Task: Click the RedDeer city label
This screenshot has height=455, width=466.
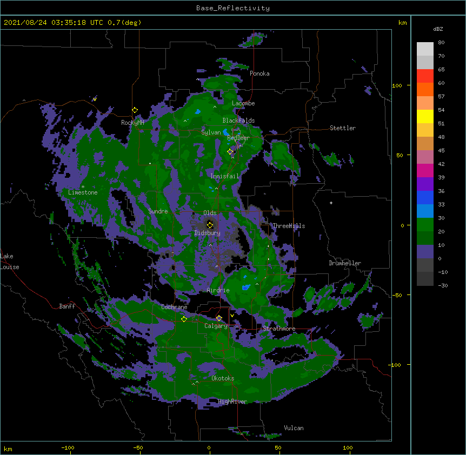Action: 238,138
